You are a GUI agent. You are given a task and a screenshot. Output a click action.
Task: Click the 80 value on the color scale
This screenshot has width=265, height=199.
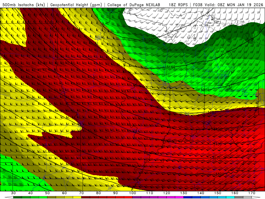click(x=98, y=193)
